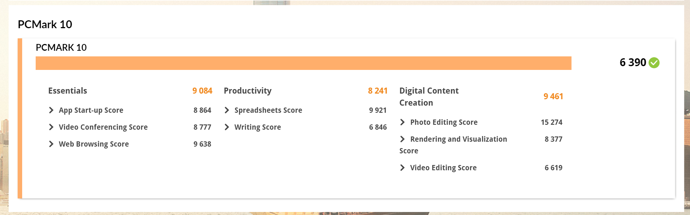Expand the chevron beside App Start-up Score
Viewport: 690px width, 215px height.
51,110
